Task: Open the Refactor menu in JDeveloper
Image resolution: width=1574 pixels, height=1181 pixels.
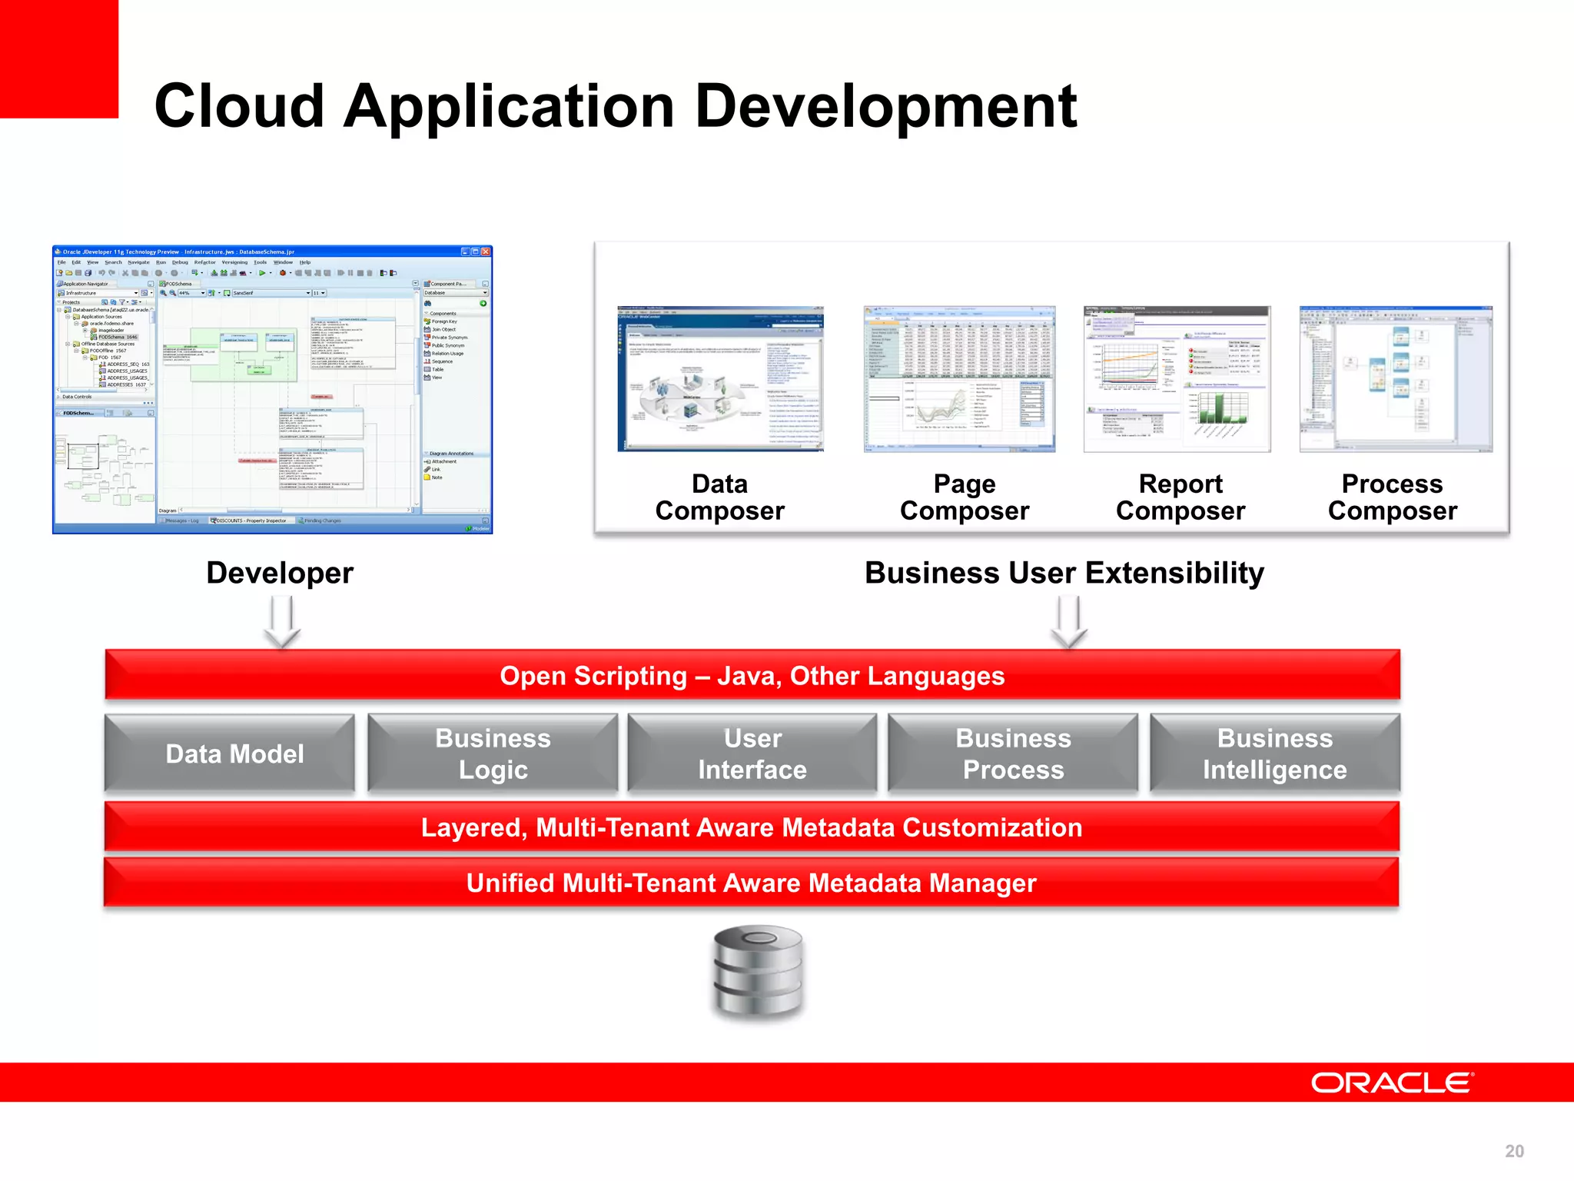Action: click(x=204, y=262)
